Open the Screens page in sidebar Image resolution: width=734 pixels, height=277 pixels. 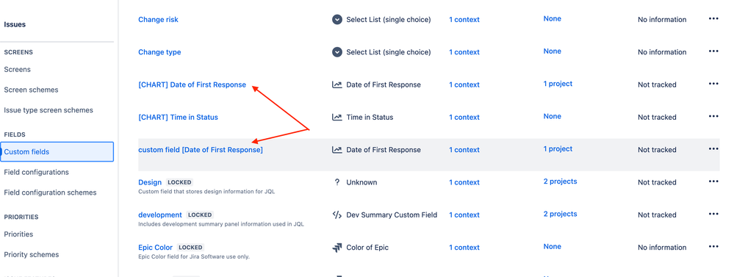[x=18, y=69]
